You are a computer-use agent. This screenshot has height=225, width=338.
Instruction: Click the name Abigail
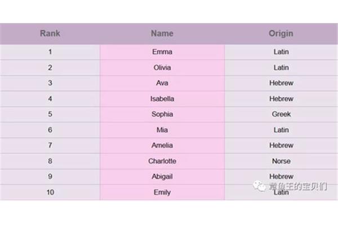click(162, 177)
